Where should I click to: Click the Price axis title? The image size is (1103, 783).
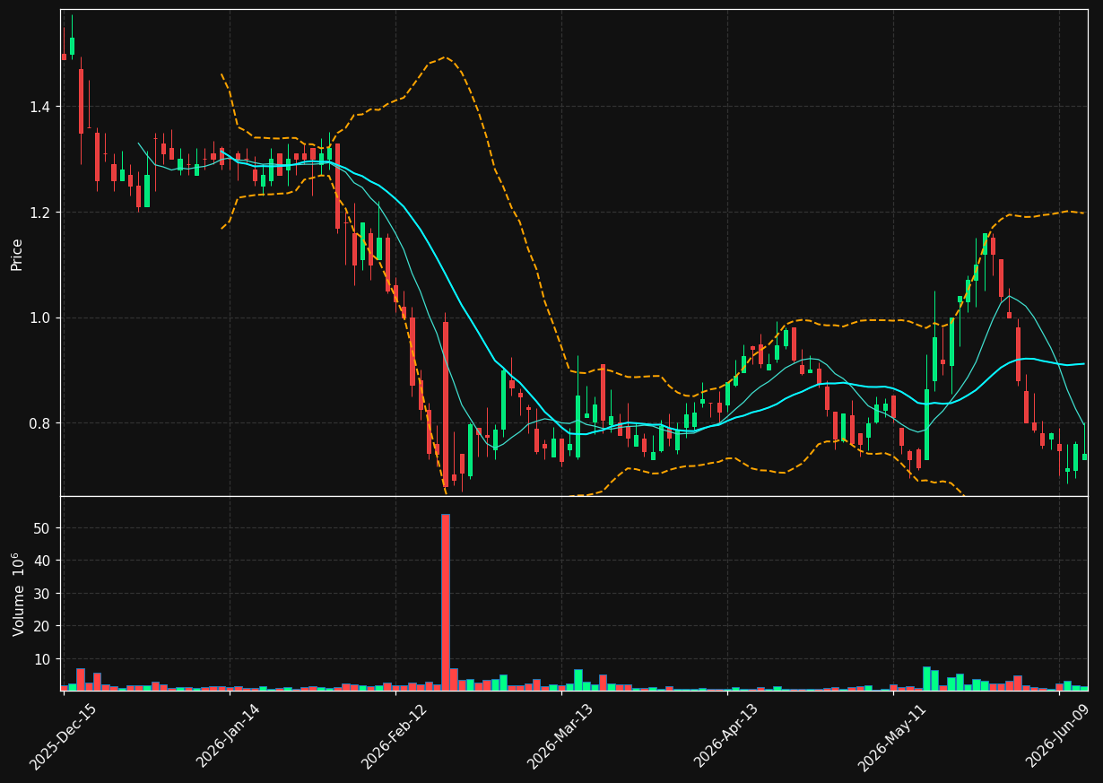17,254
